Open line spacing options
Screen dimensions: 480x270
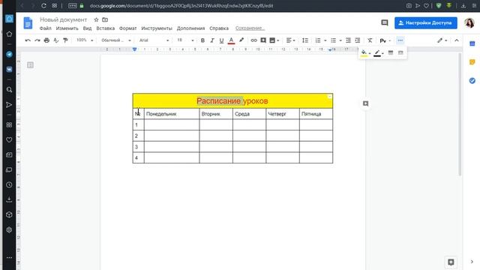[x=305, y=40]
